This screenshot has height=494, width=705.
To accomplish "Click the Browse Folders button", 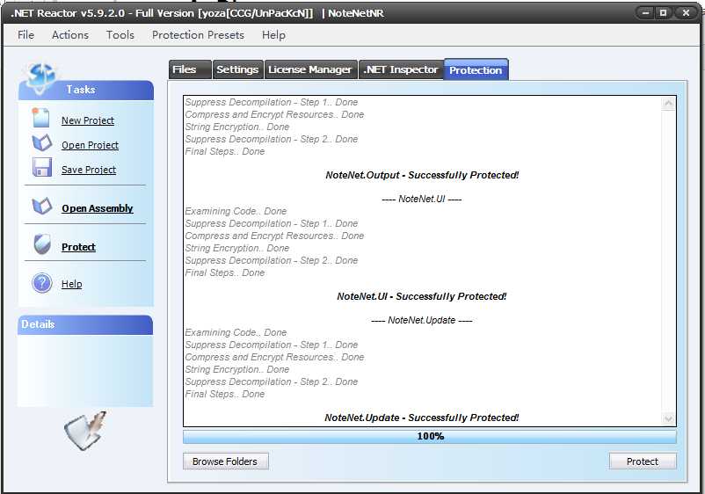I will [225, 461].
